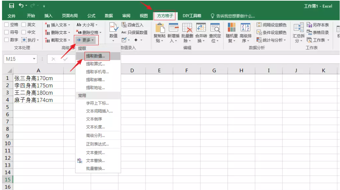Click the Save icon in title bar
This screenshot has width=340, height=190.
[11, 6]
